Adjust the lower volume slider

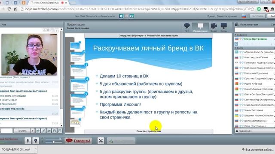tap(53, 142)
